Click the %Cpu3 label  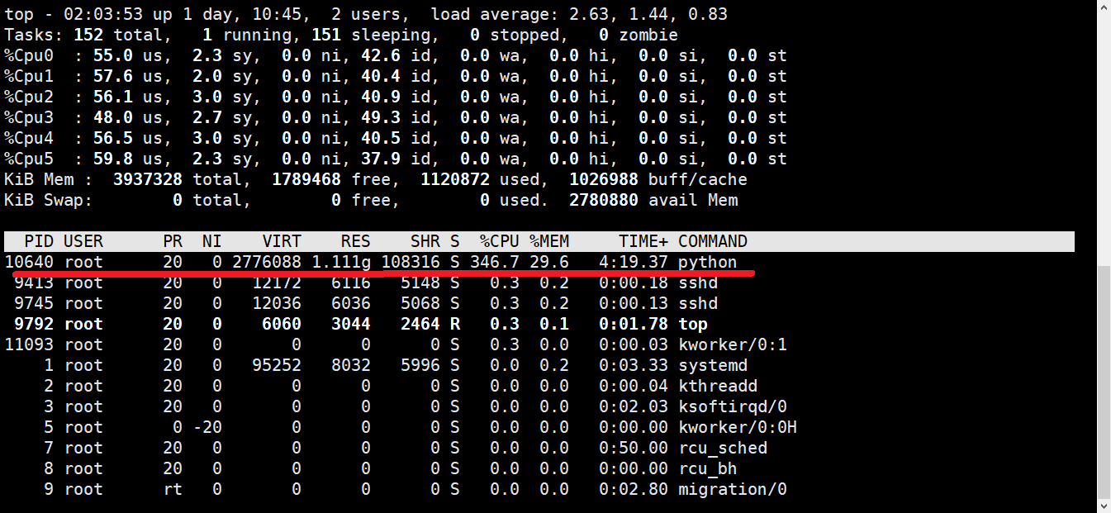pyautogui.click(x=29, y=117)
